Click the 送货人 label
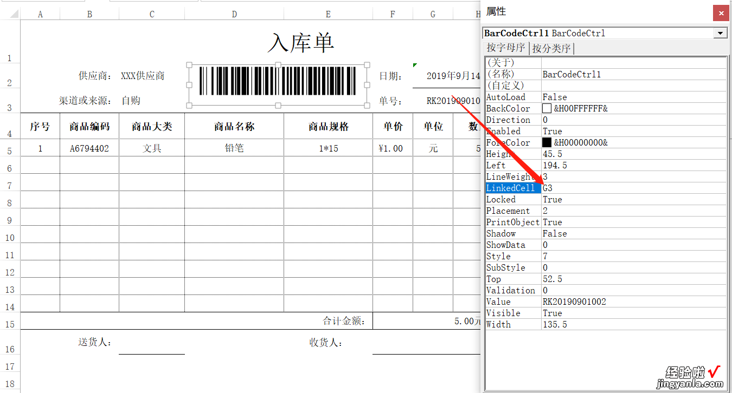The image size is (732, 393). click(x=95, y=343)
